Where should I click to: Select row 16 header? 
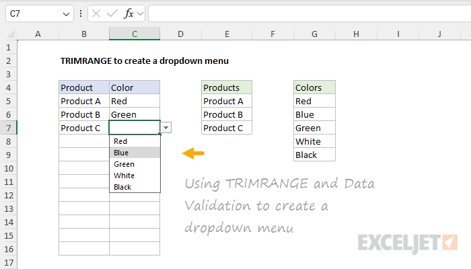tap(8, 249)
